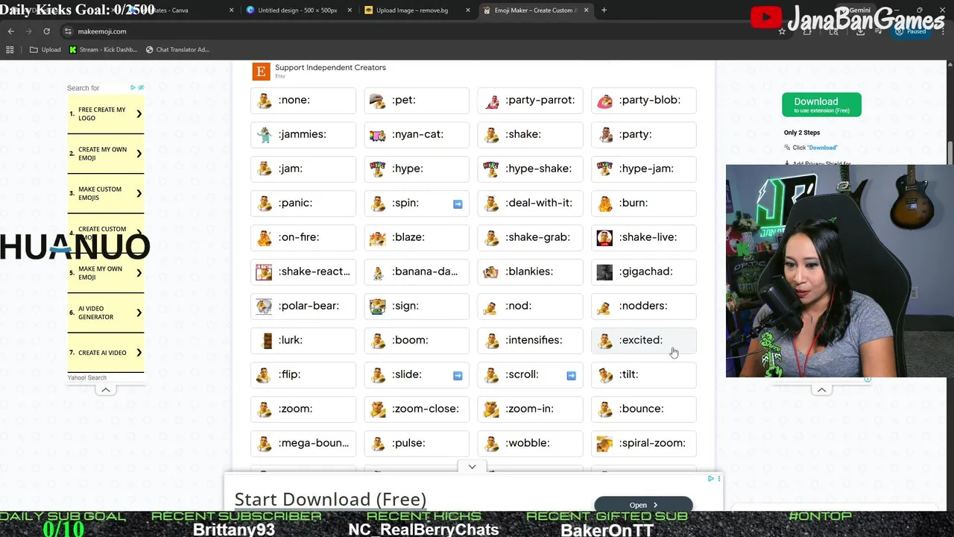Click 'Create AI Video' ad link
954x537 pixels.
[105, 353]
